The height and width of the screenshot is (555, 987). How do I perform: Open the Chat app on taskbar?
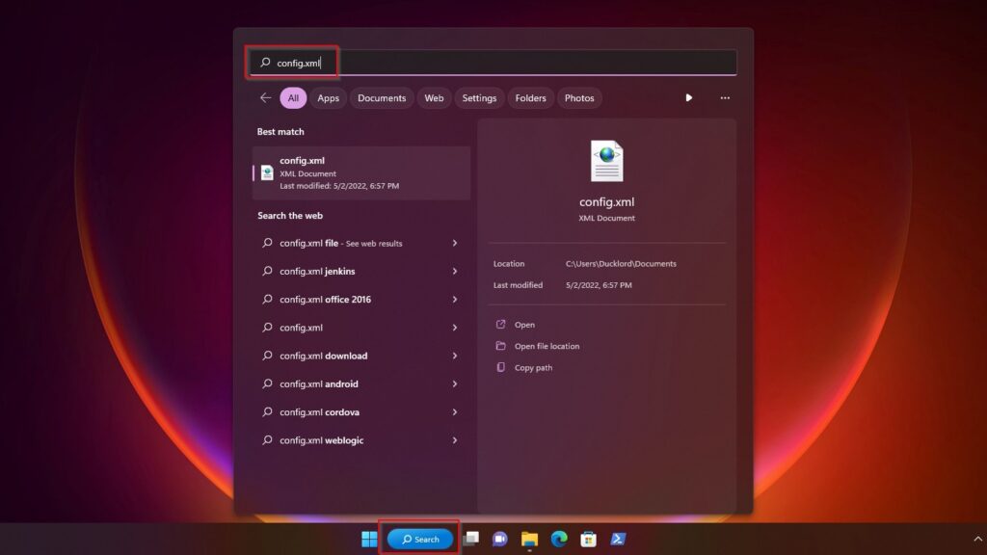click(500, 539)
